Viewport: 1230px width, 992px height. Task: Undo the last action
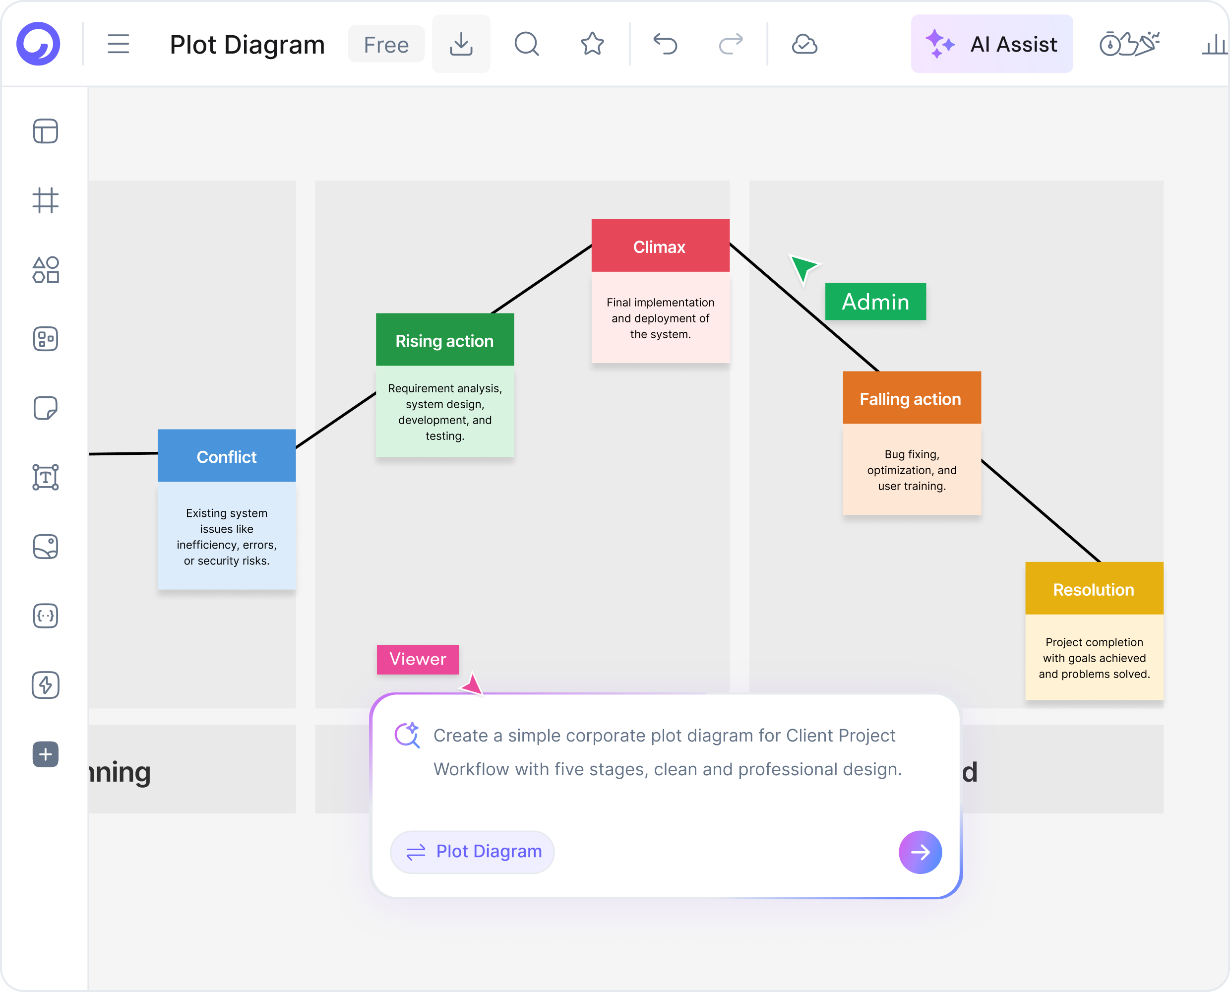click(x=665, y=44)
